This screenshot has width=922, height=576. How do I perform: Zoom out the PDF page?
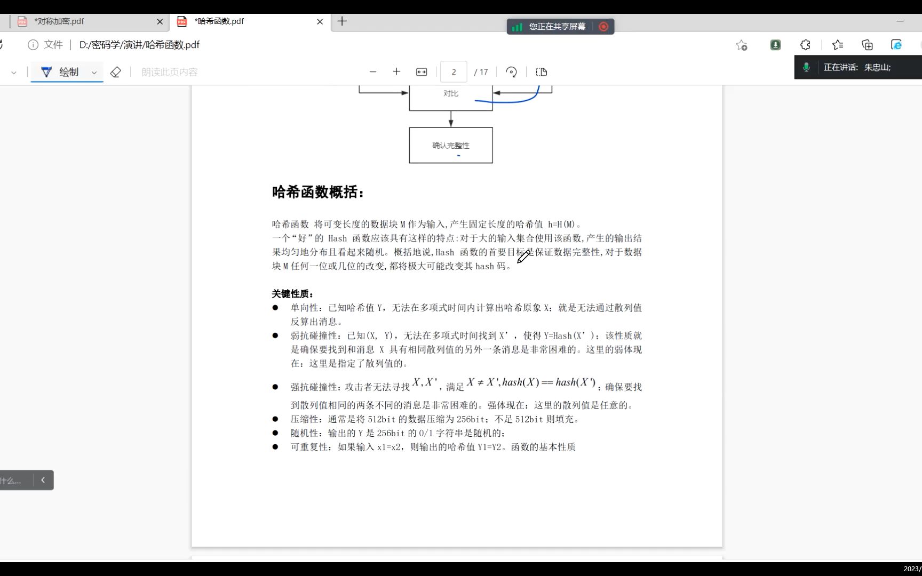click(373, 71)
